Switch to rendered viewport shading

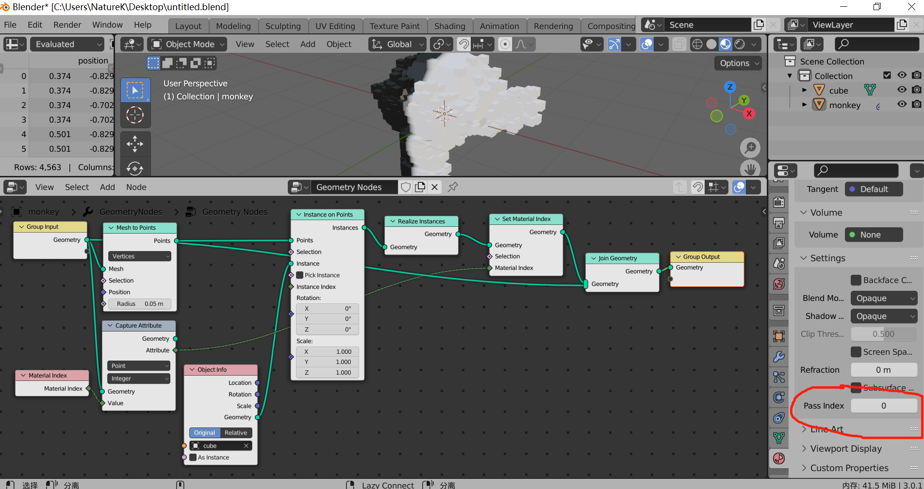pos(740,44)
